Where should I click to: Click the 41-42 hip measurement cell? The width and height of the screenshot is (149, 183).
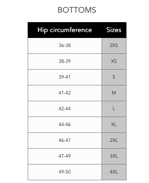tap(65, 93)
